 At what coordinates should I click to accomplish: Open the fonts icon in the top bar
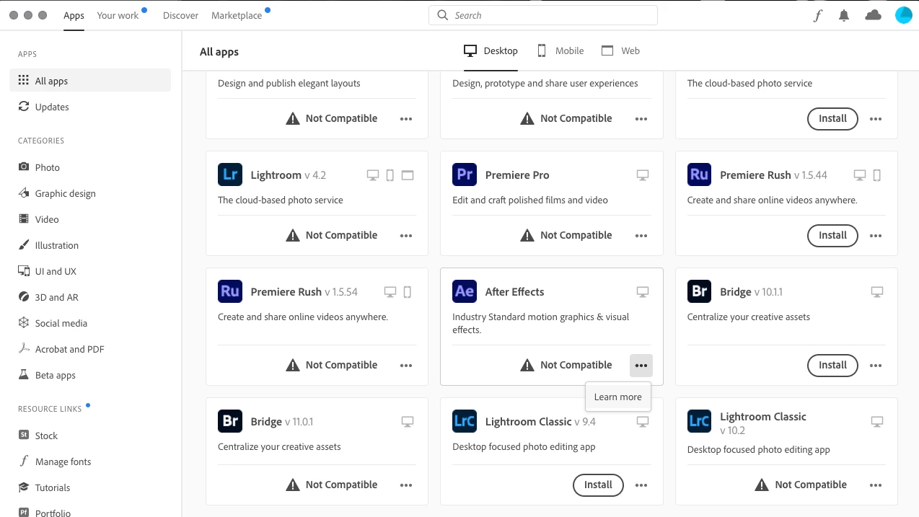pyautogui.click(x=817, y=16)
